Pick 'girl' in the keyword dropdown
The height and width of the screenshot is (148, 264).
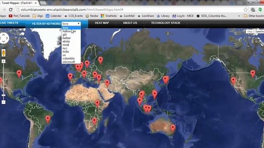tap(71, 35)
